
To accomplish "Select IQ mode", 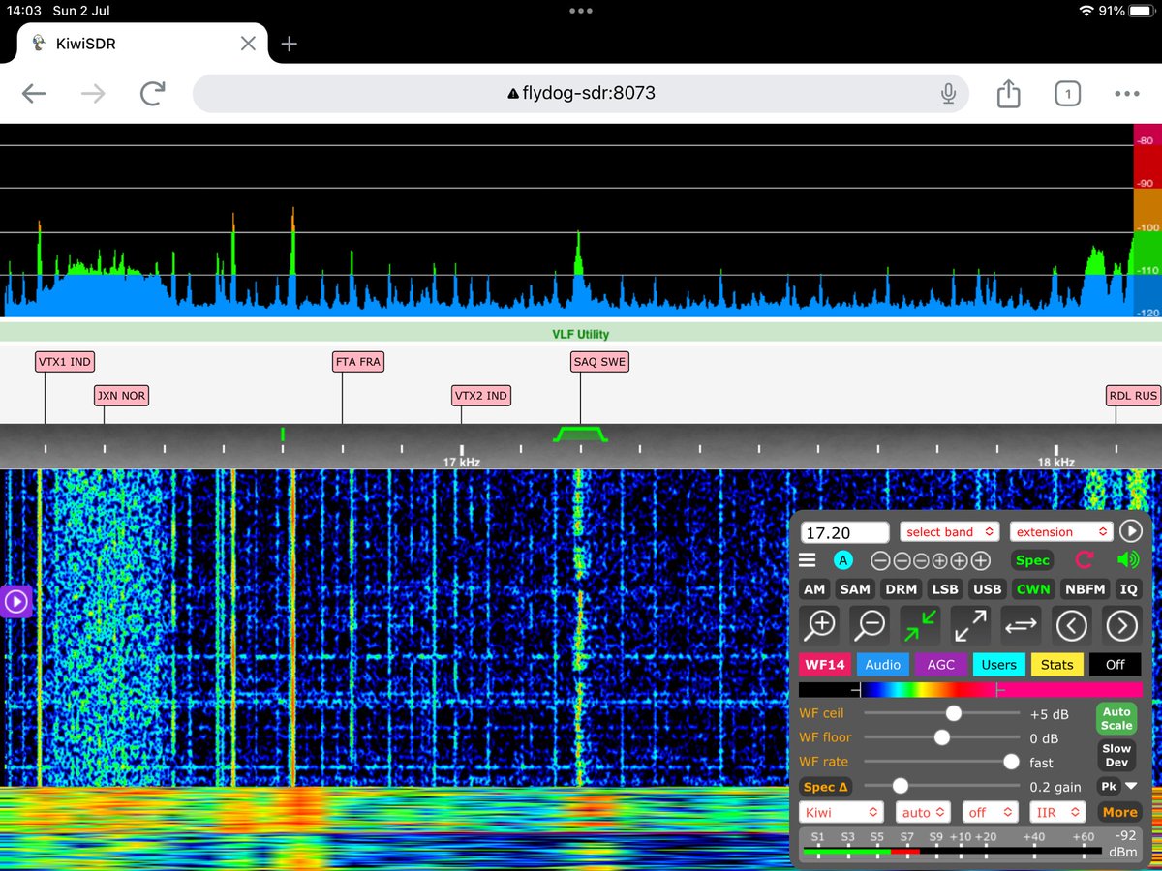I will click(x=1128, y=589).
